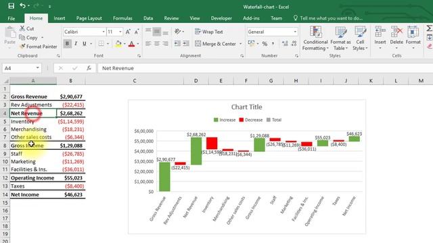Click Merge & Center button

[215, 44]
